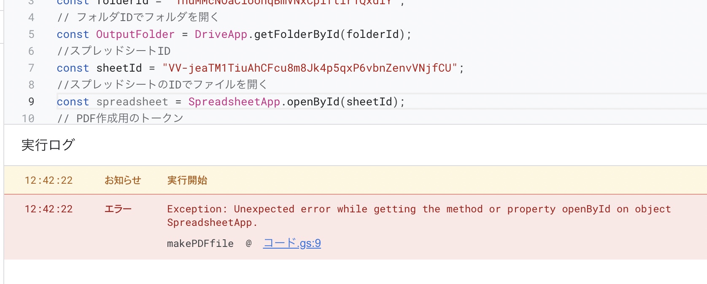This screenshot has width=707, height=284.
Task: Open the コード.gs:9 error link
Action: (292, 243)
